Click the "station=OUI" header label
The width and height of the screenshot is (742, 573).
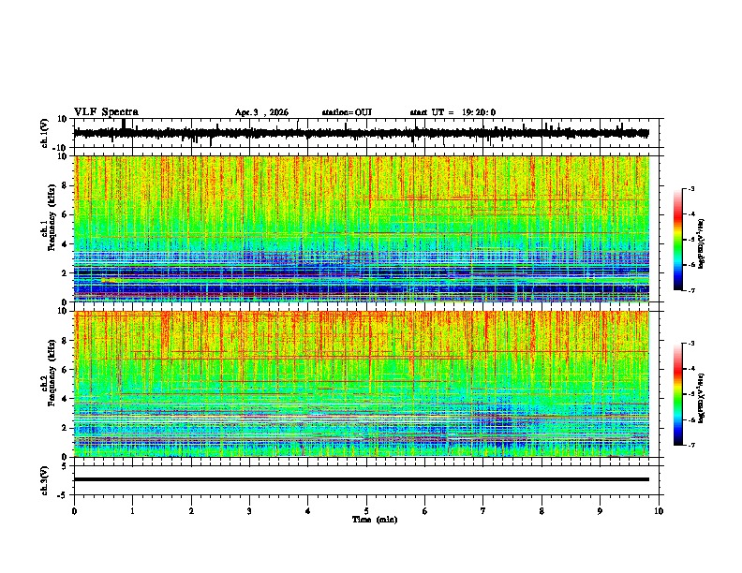pos(347,112)
